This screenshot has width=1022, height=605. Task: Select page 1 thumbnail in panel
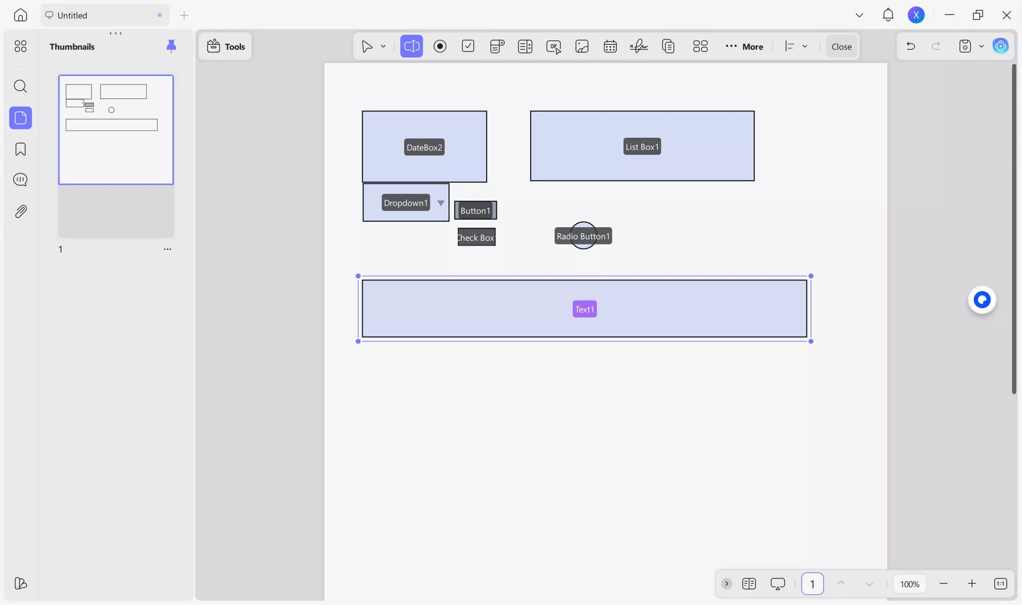point(115,129)
